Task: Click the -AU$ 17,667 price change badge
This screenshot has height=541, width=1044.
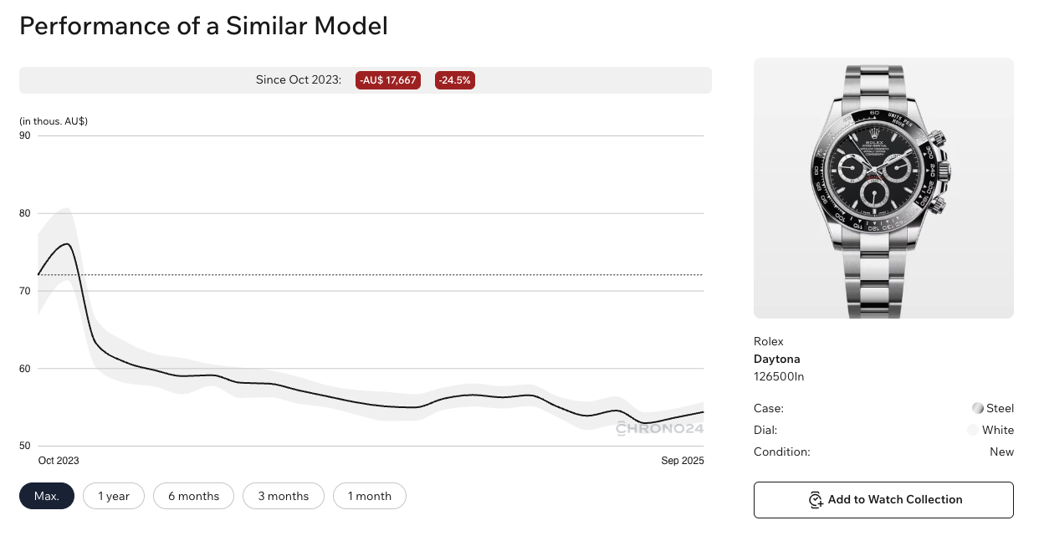Action: [x=388, y=80]
